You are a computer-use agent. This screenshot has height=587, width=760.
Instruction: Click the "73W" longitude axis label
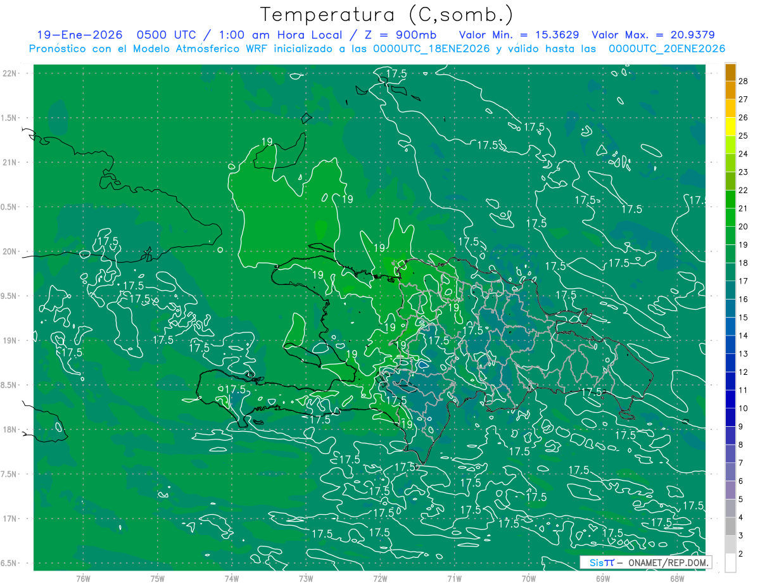click(306, 578)
